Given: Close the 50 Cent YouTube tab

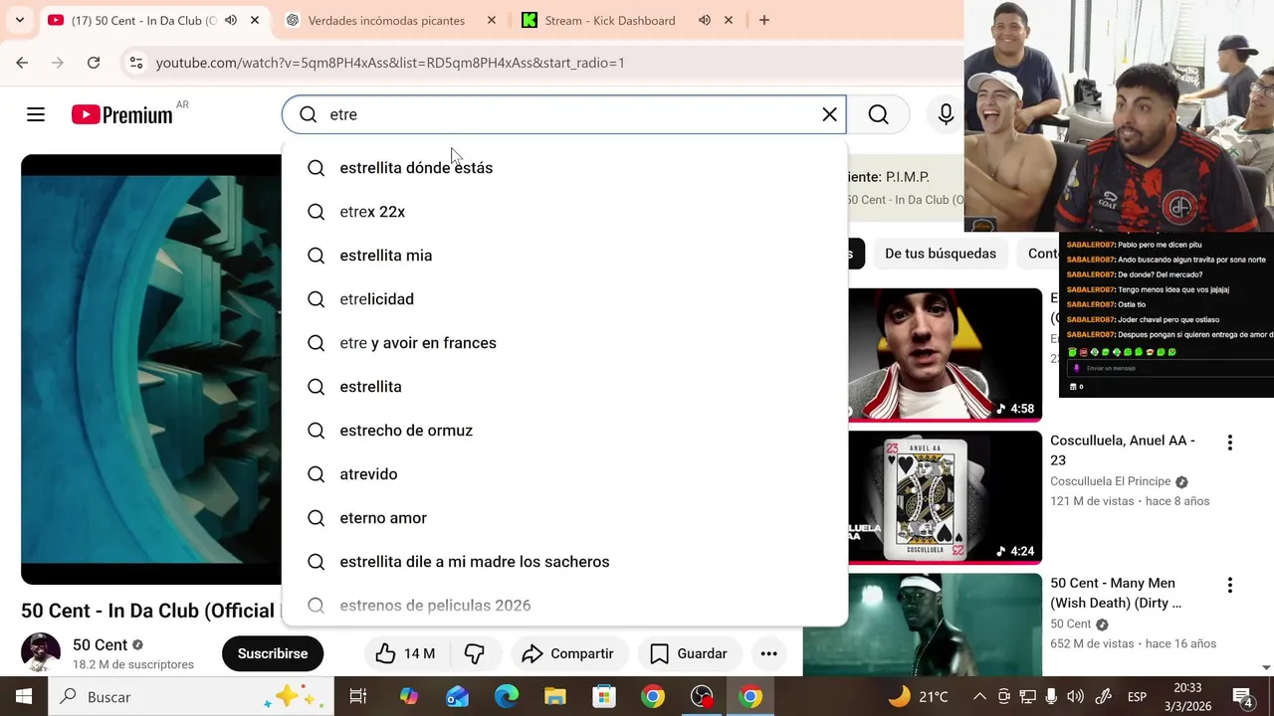Looking at the screenshot, I should [255, 20].
